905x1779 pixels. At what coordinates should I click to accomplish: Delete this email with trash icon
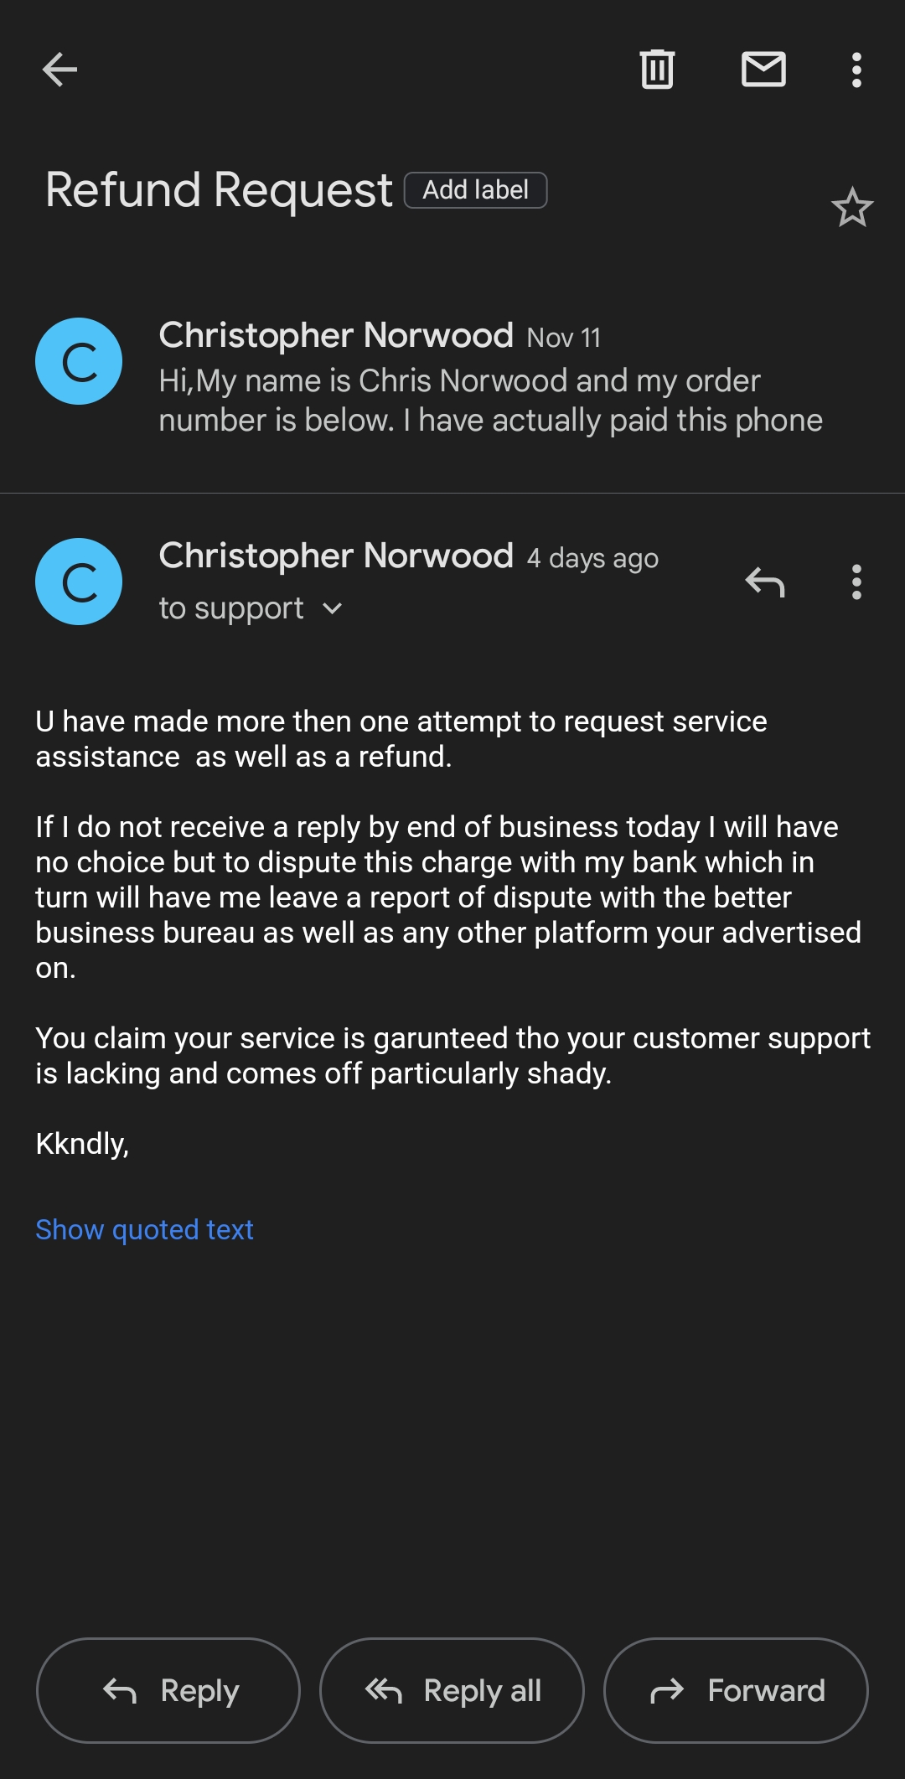[x=657, y=70]
